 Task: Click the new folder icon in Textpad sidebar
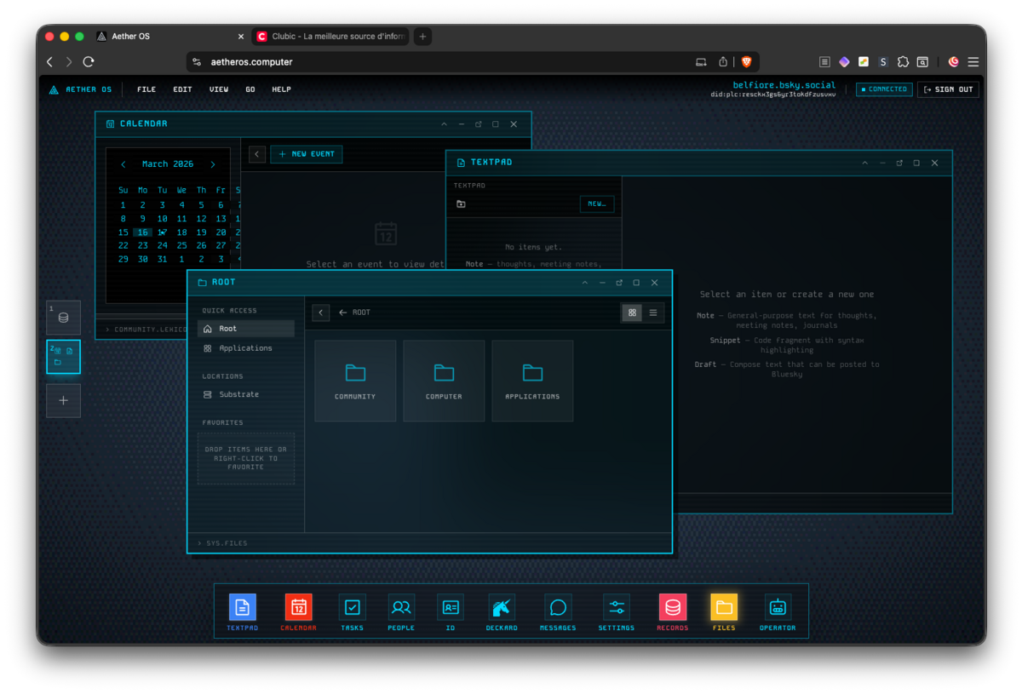pos(461,204)
